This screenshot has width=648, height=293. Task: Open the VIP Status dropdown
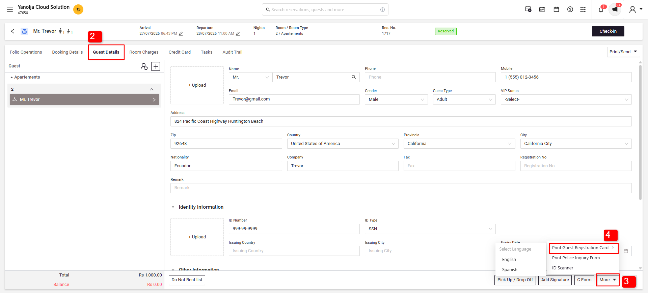point(566,99)
